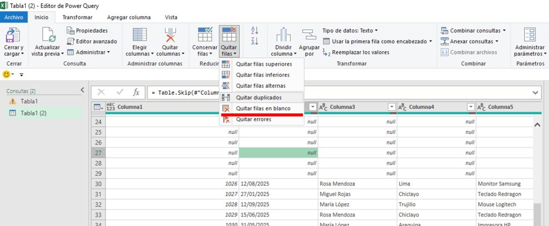
Task: Collapse the Consultas pane
Action: pos(82,90)
